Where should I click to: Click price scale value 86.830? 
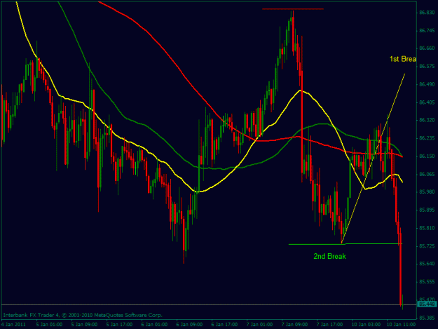click(427, 13)
